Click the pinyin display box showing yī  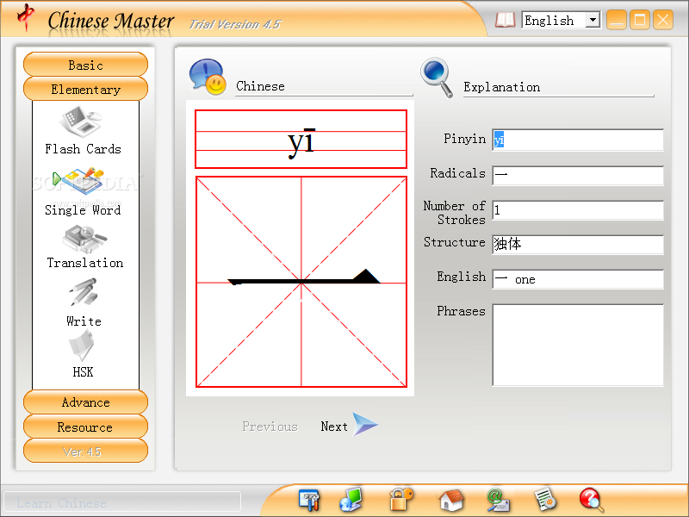(x=301, y=139)
